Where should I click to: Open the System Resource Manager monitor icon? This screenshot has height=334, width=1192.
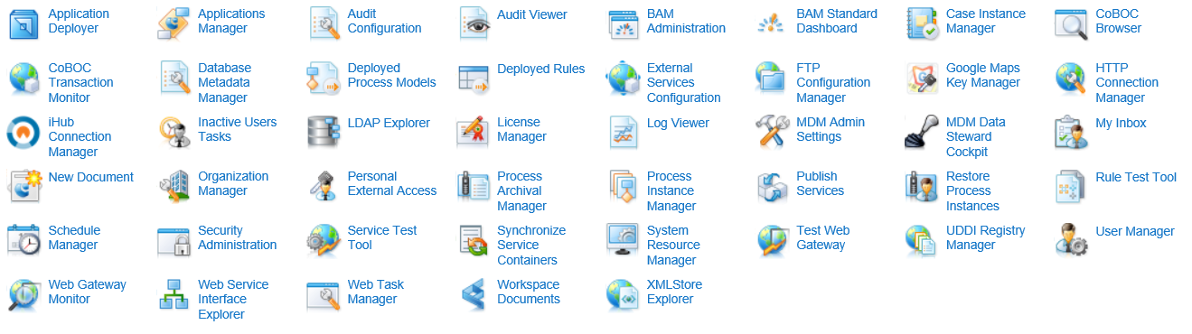pyautogui.click(x=623, y=240)
